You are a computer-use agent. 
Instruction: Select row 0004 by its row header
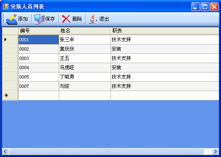coord(10,68)
